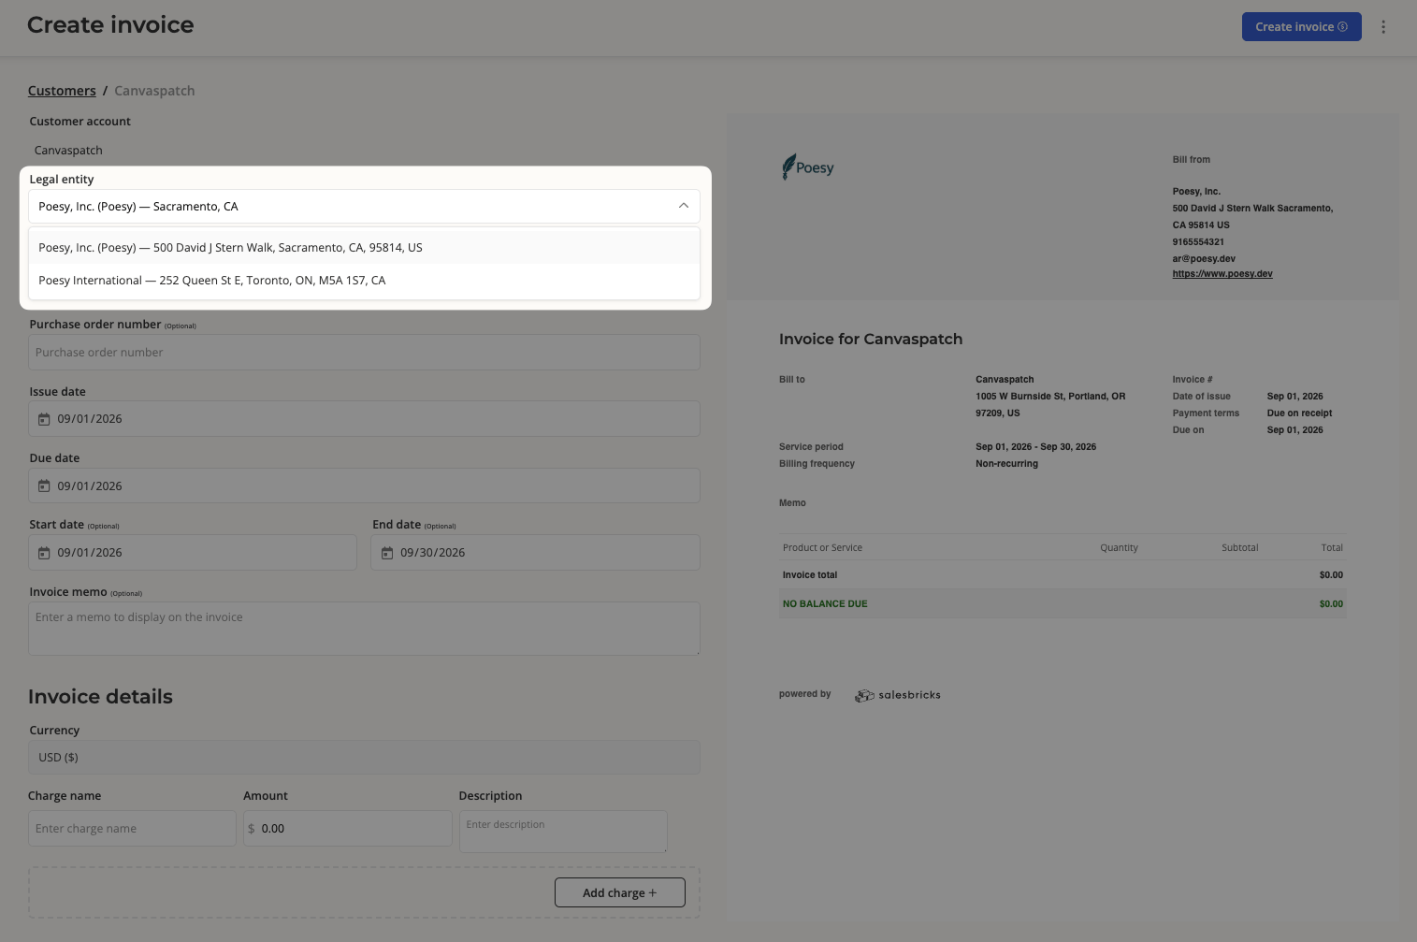Click the Enter charge name field

click(132, 829)
